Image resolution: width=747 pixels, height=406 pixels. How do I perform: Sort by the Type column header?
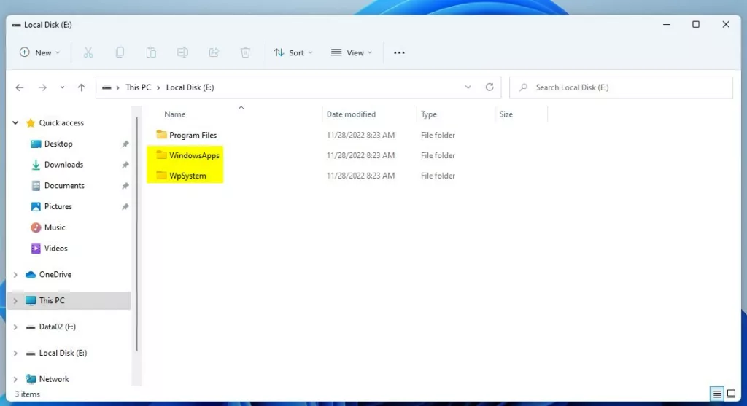pos(429,114)
